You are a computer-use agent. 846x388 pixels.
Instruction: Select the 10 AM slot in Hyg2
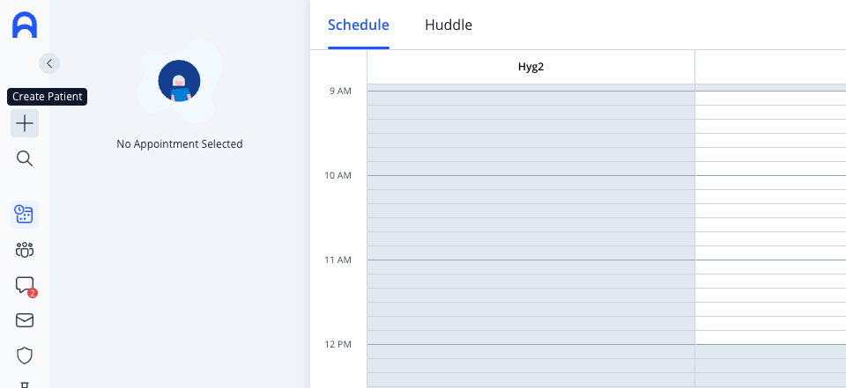(x=531, y=183)
